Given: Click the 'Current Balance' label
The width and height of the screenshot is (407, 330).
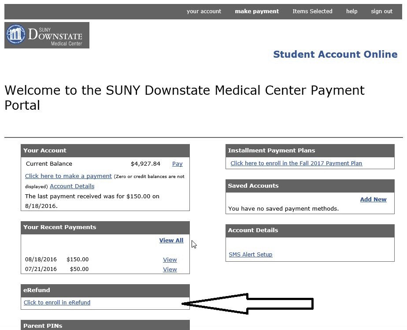Looking at the screenshot, I should click(x=49, y=164).
